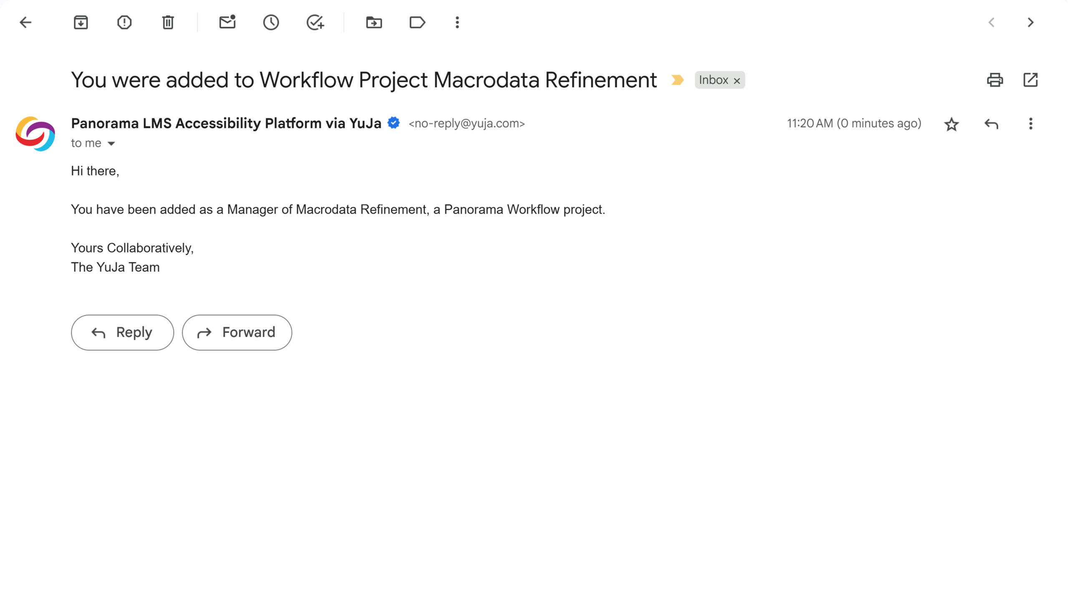Star this message

[951, 124]
